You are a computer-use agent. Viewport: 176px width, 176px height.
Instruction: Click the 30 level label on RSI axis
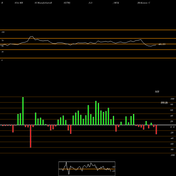coord(2,52)
